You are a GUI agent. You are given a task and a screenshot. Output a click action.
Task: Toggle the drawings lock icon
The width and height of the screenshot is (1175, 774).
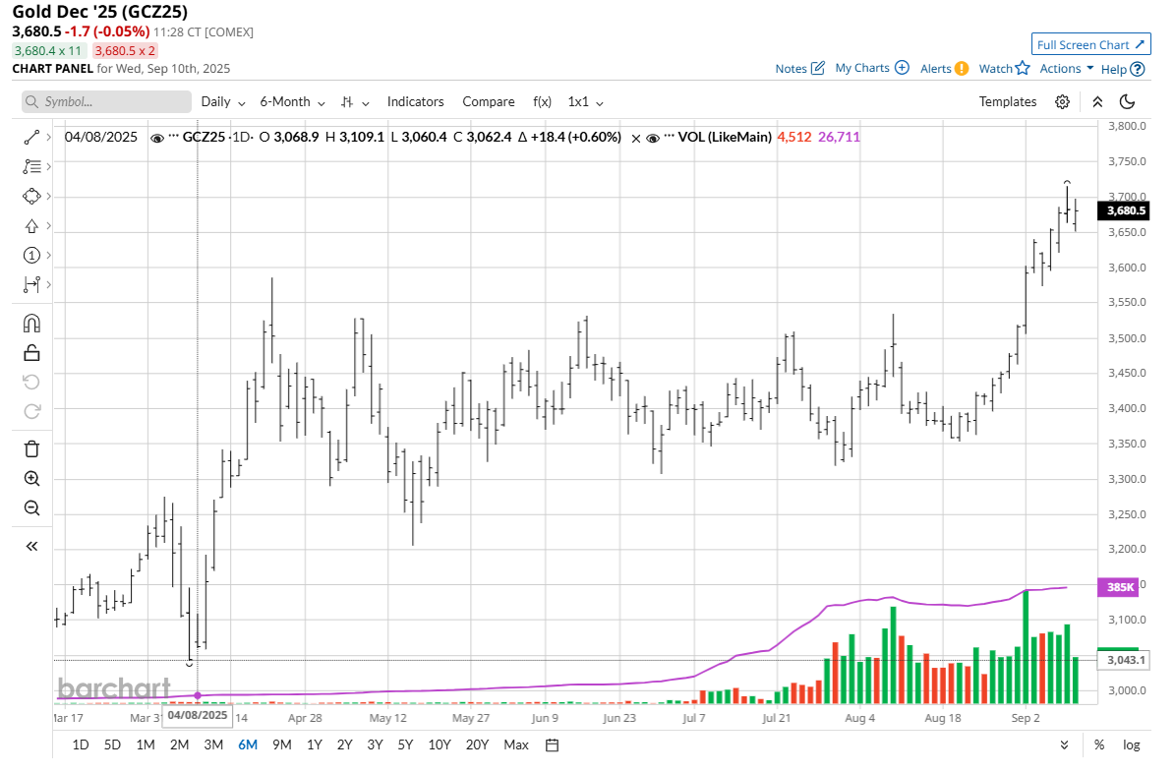[x=31, y=353]
